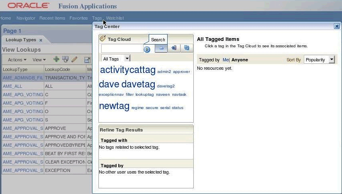Click the secure tag

click(x=152, y=108)
